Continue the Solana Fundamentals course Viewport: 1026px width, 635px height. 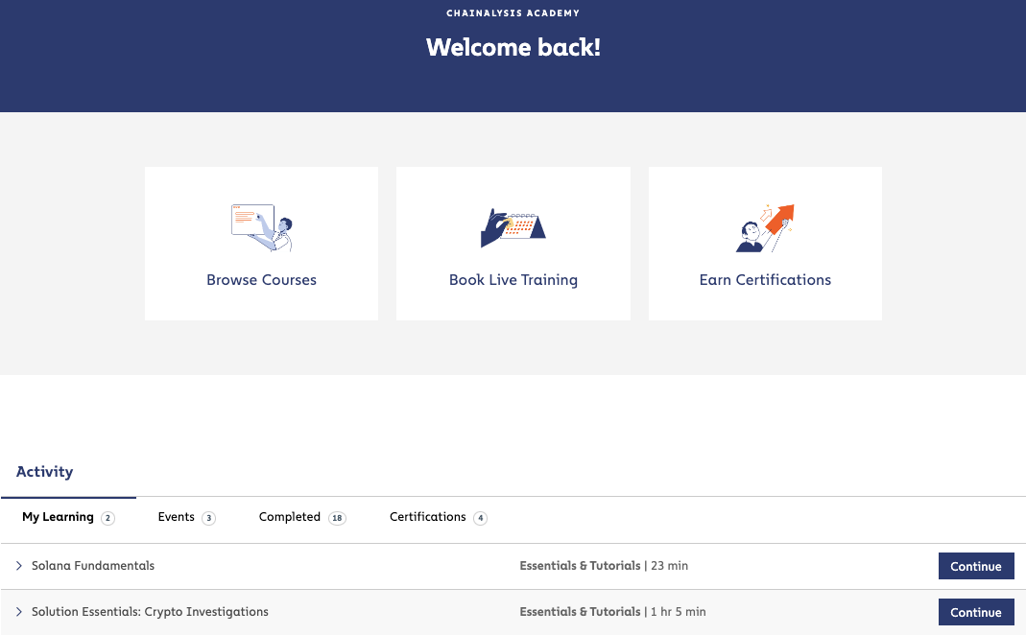point(976,566)
